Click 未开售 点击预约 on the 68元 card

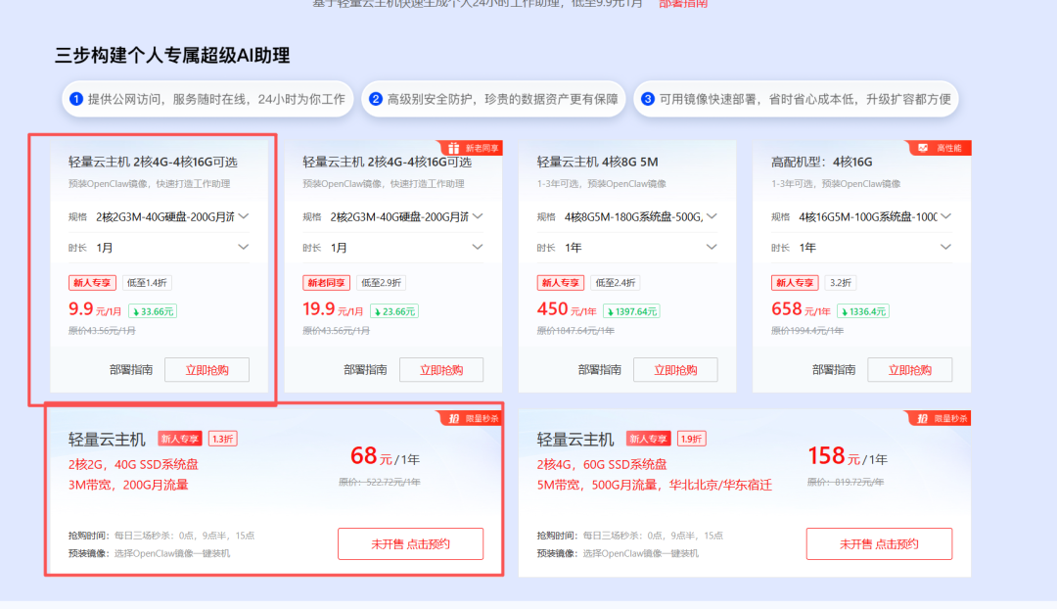coord(409,543)
